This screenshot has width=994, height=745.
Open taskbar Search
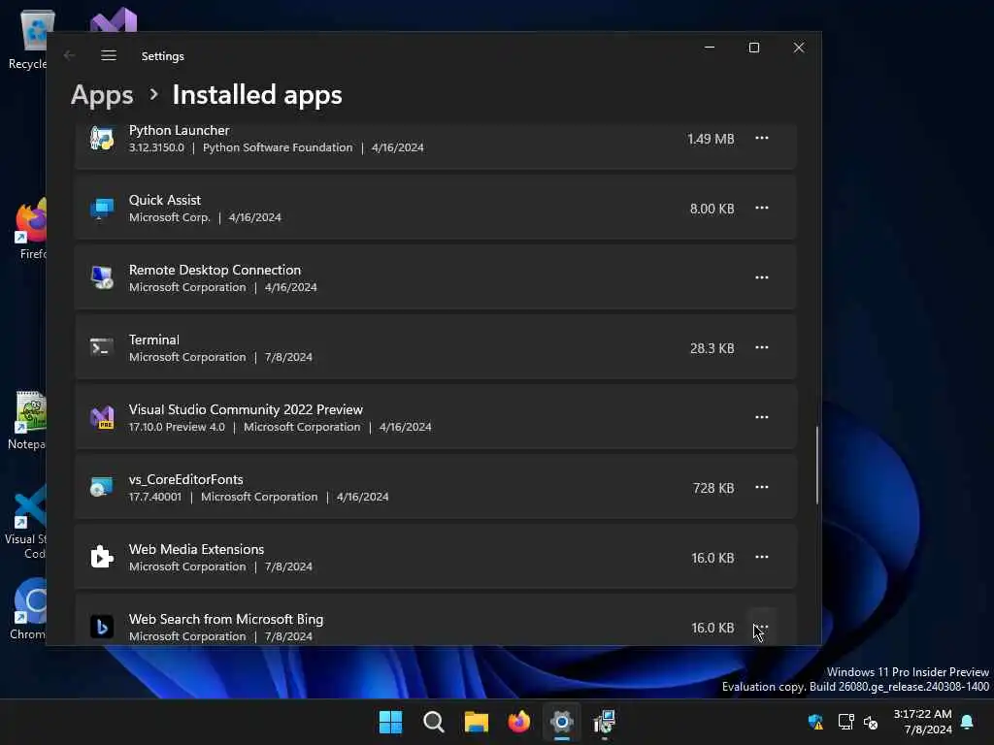pos(434,722)
